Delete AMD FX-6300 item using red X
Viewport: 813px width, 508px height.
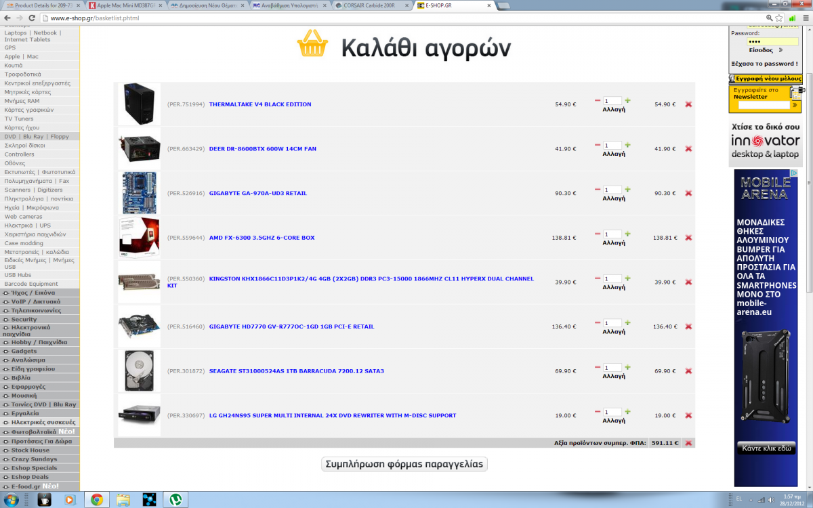[x=688, y=238]
